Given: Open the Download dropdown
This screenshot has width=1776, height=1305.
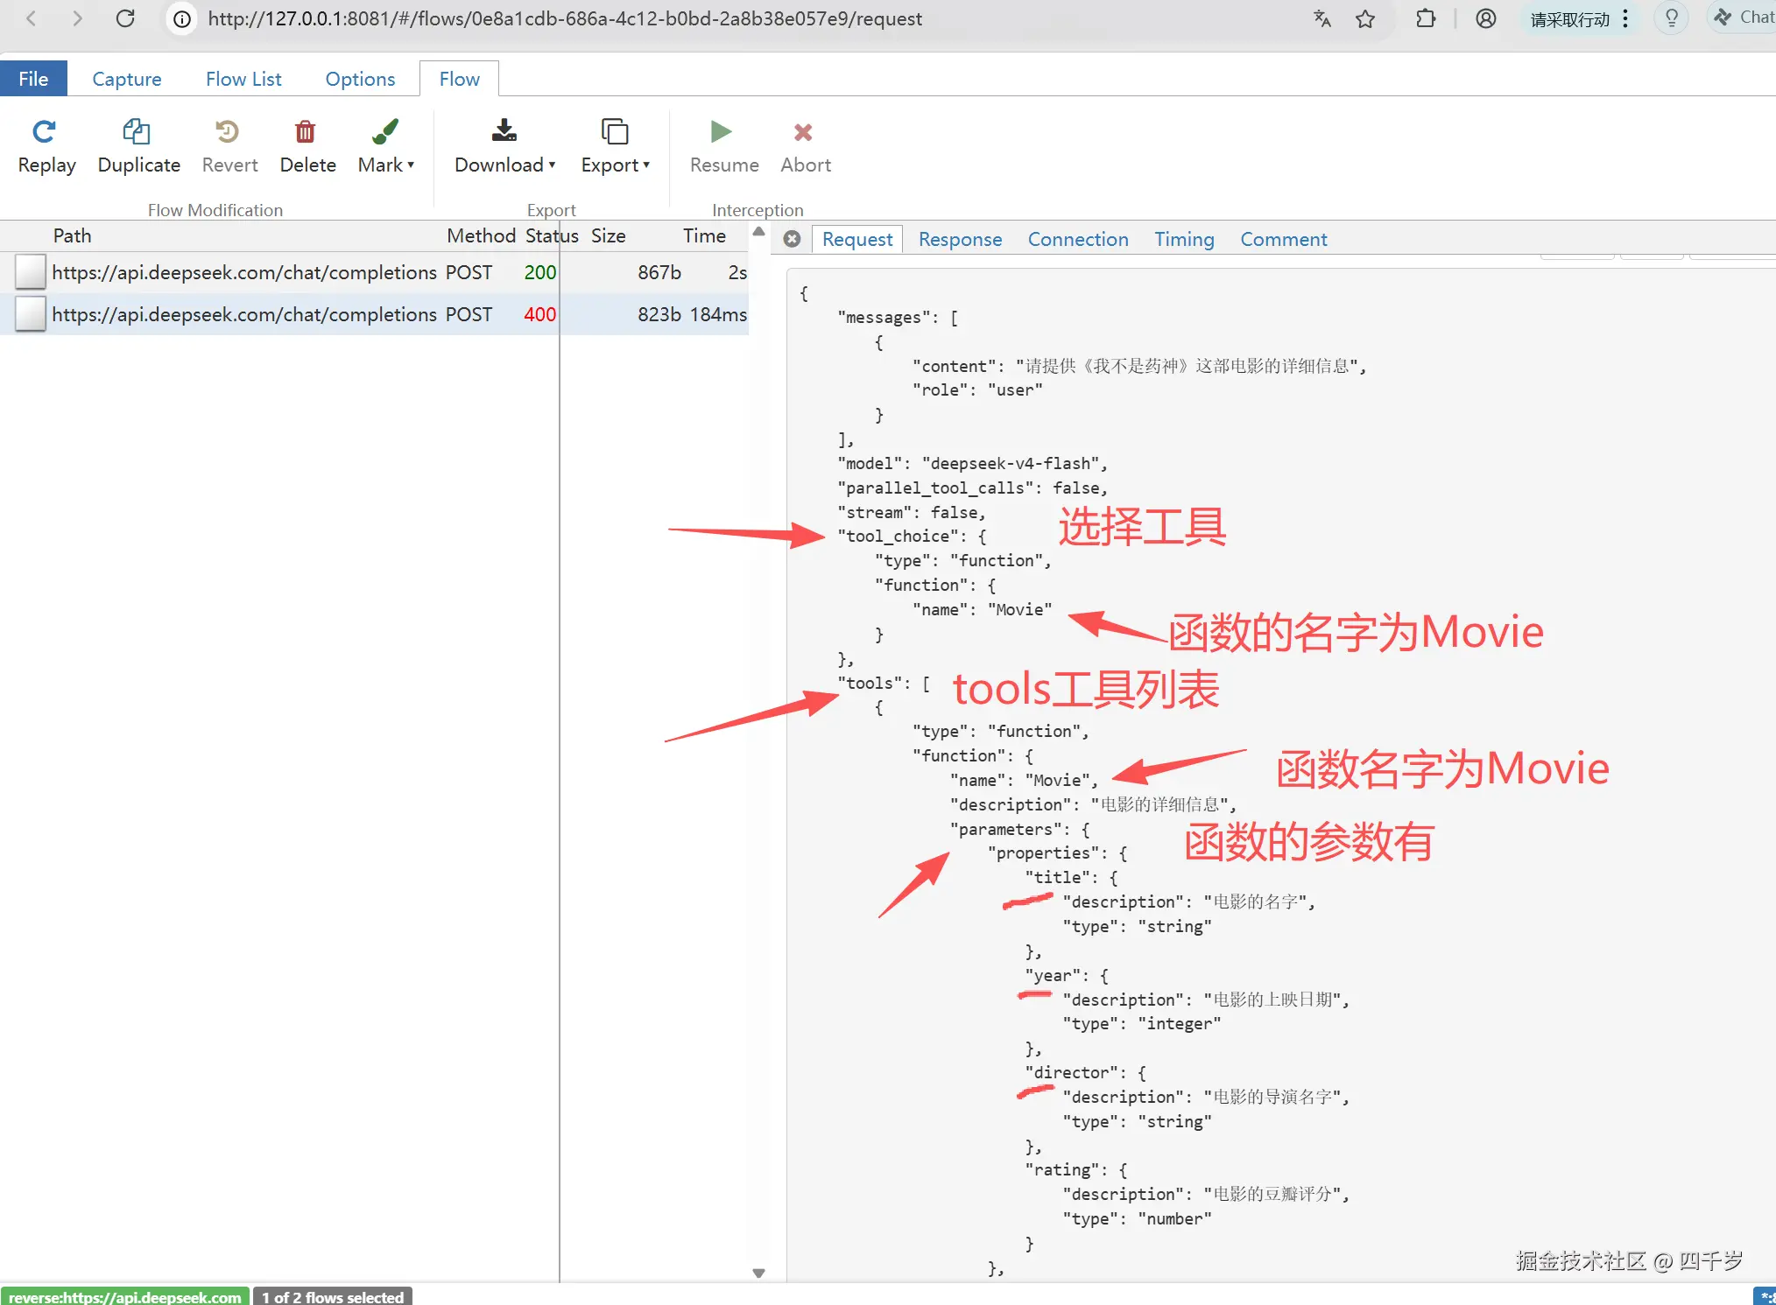Looking at the screenshot, I should tap(504, 146).
